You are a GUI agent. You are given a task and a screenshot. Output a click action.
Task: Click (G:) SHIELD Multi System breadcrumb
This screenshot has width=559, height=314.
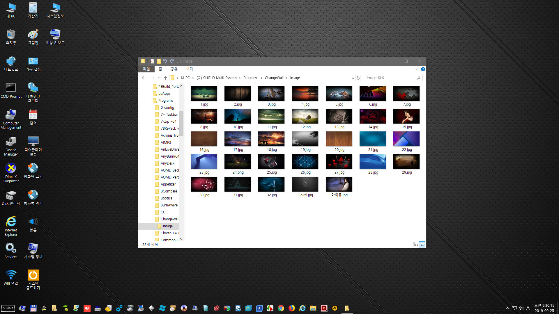coord(216,78)
